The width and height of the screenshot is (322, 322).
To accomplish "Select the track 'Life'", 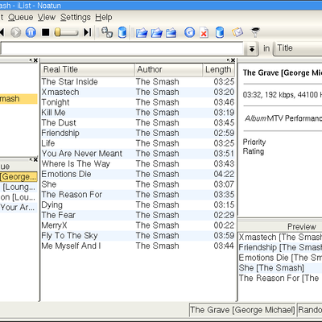I will tap(138, 143).
